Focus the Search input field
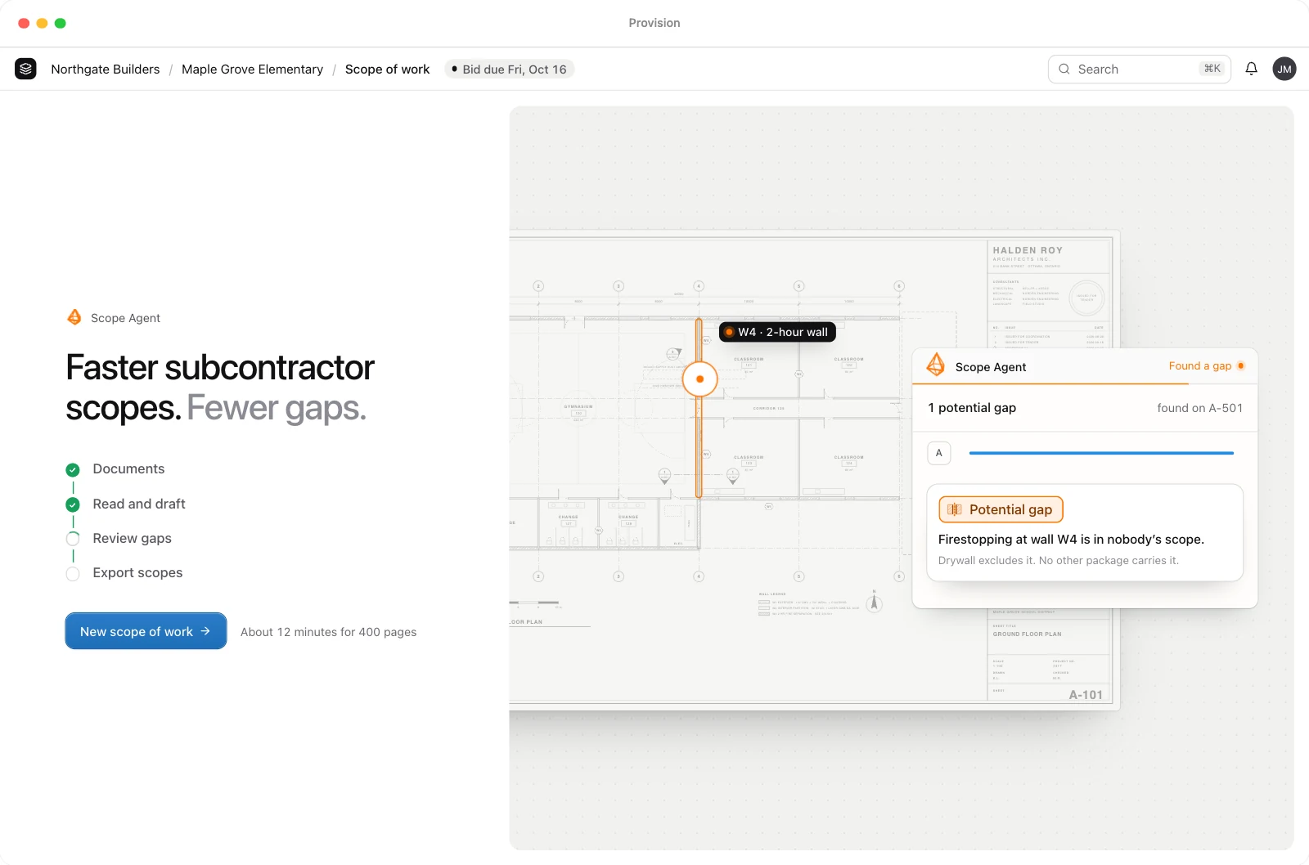The width and height of the screenshot is (1309, 865). coord(1139,69)
